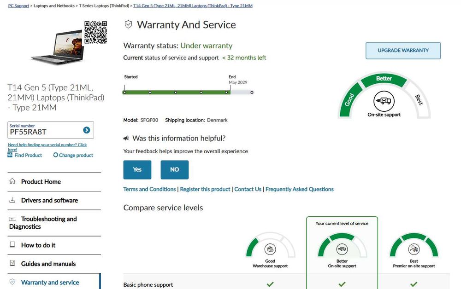
Task: Click the Find Product icon
Action: click(10, 155)
